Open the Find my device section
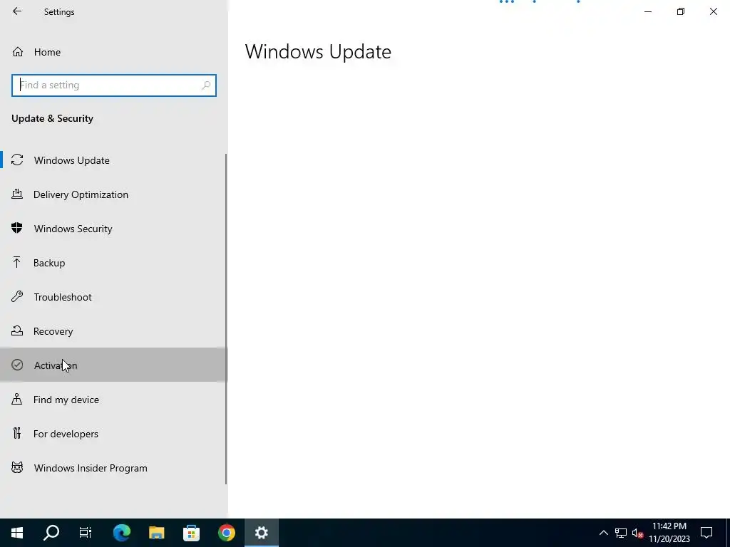Image resolution: width=730 pixels, height=547 pixels. click(113, 399)
